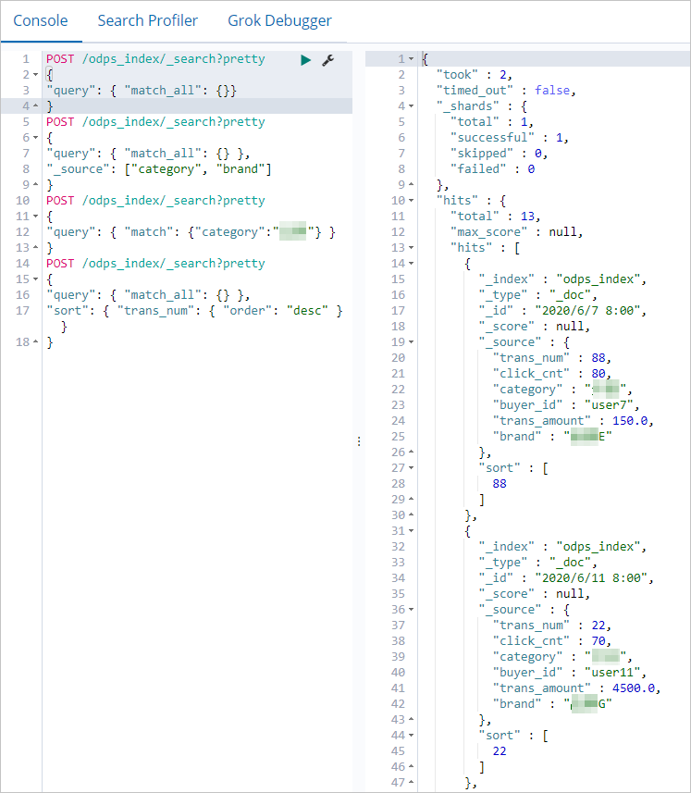Screen dimensions: 691x793
Task: Click the "query": match_all line 3 in editor
Action: tap(142, 91)
